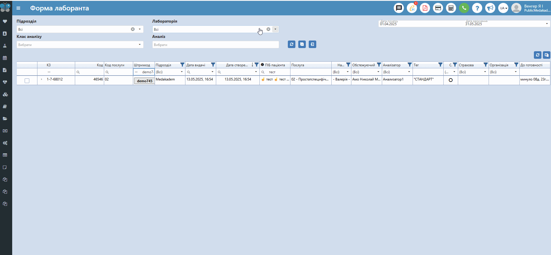551x255 pixels.
Task: Sort by КЗ column header
Action: click(49, 65)
